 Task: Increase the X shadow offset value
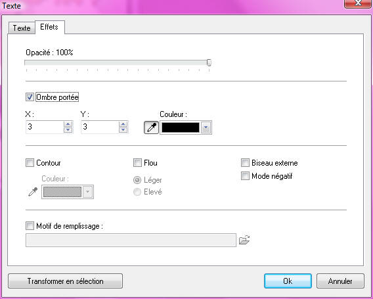click(68, 124)
